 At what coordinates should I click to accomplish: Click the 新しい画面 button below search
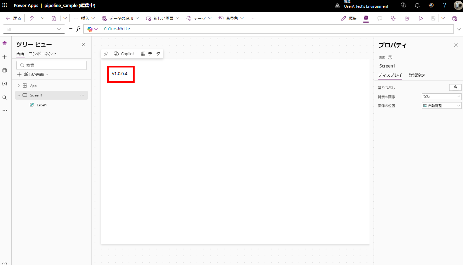tap(33, 75)
